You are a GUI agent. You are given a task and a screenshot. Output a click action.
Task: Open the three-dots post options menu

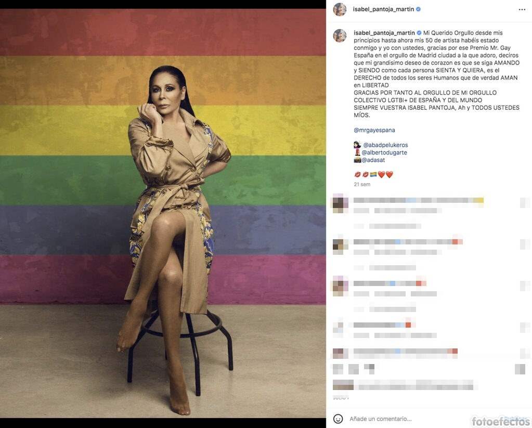point(522,9)
